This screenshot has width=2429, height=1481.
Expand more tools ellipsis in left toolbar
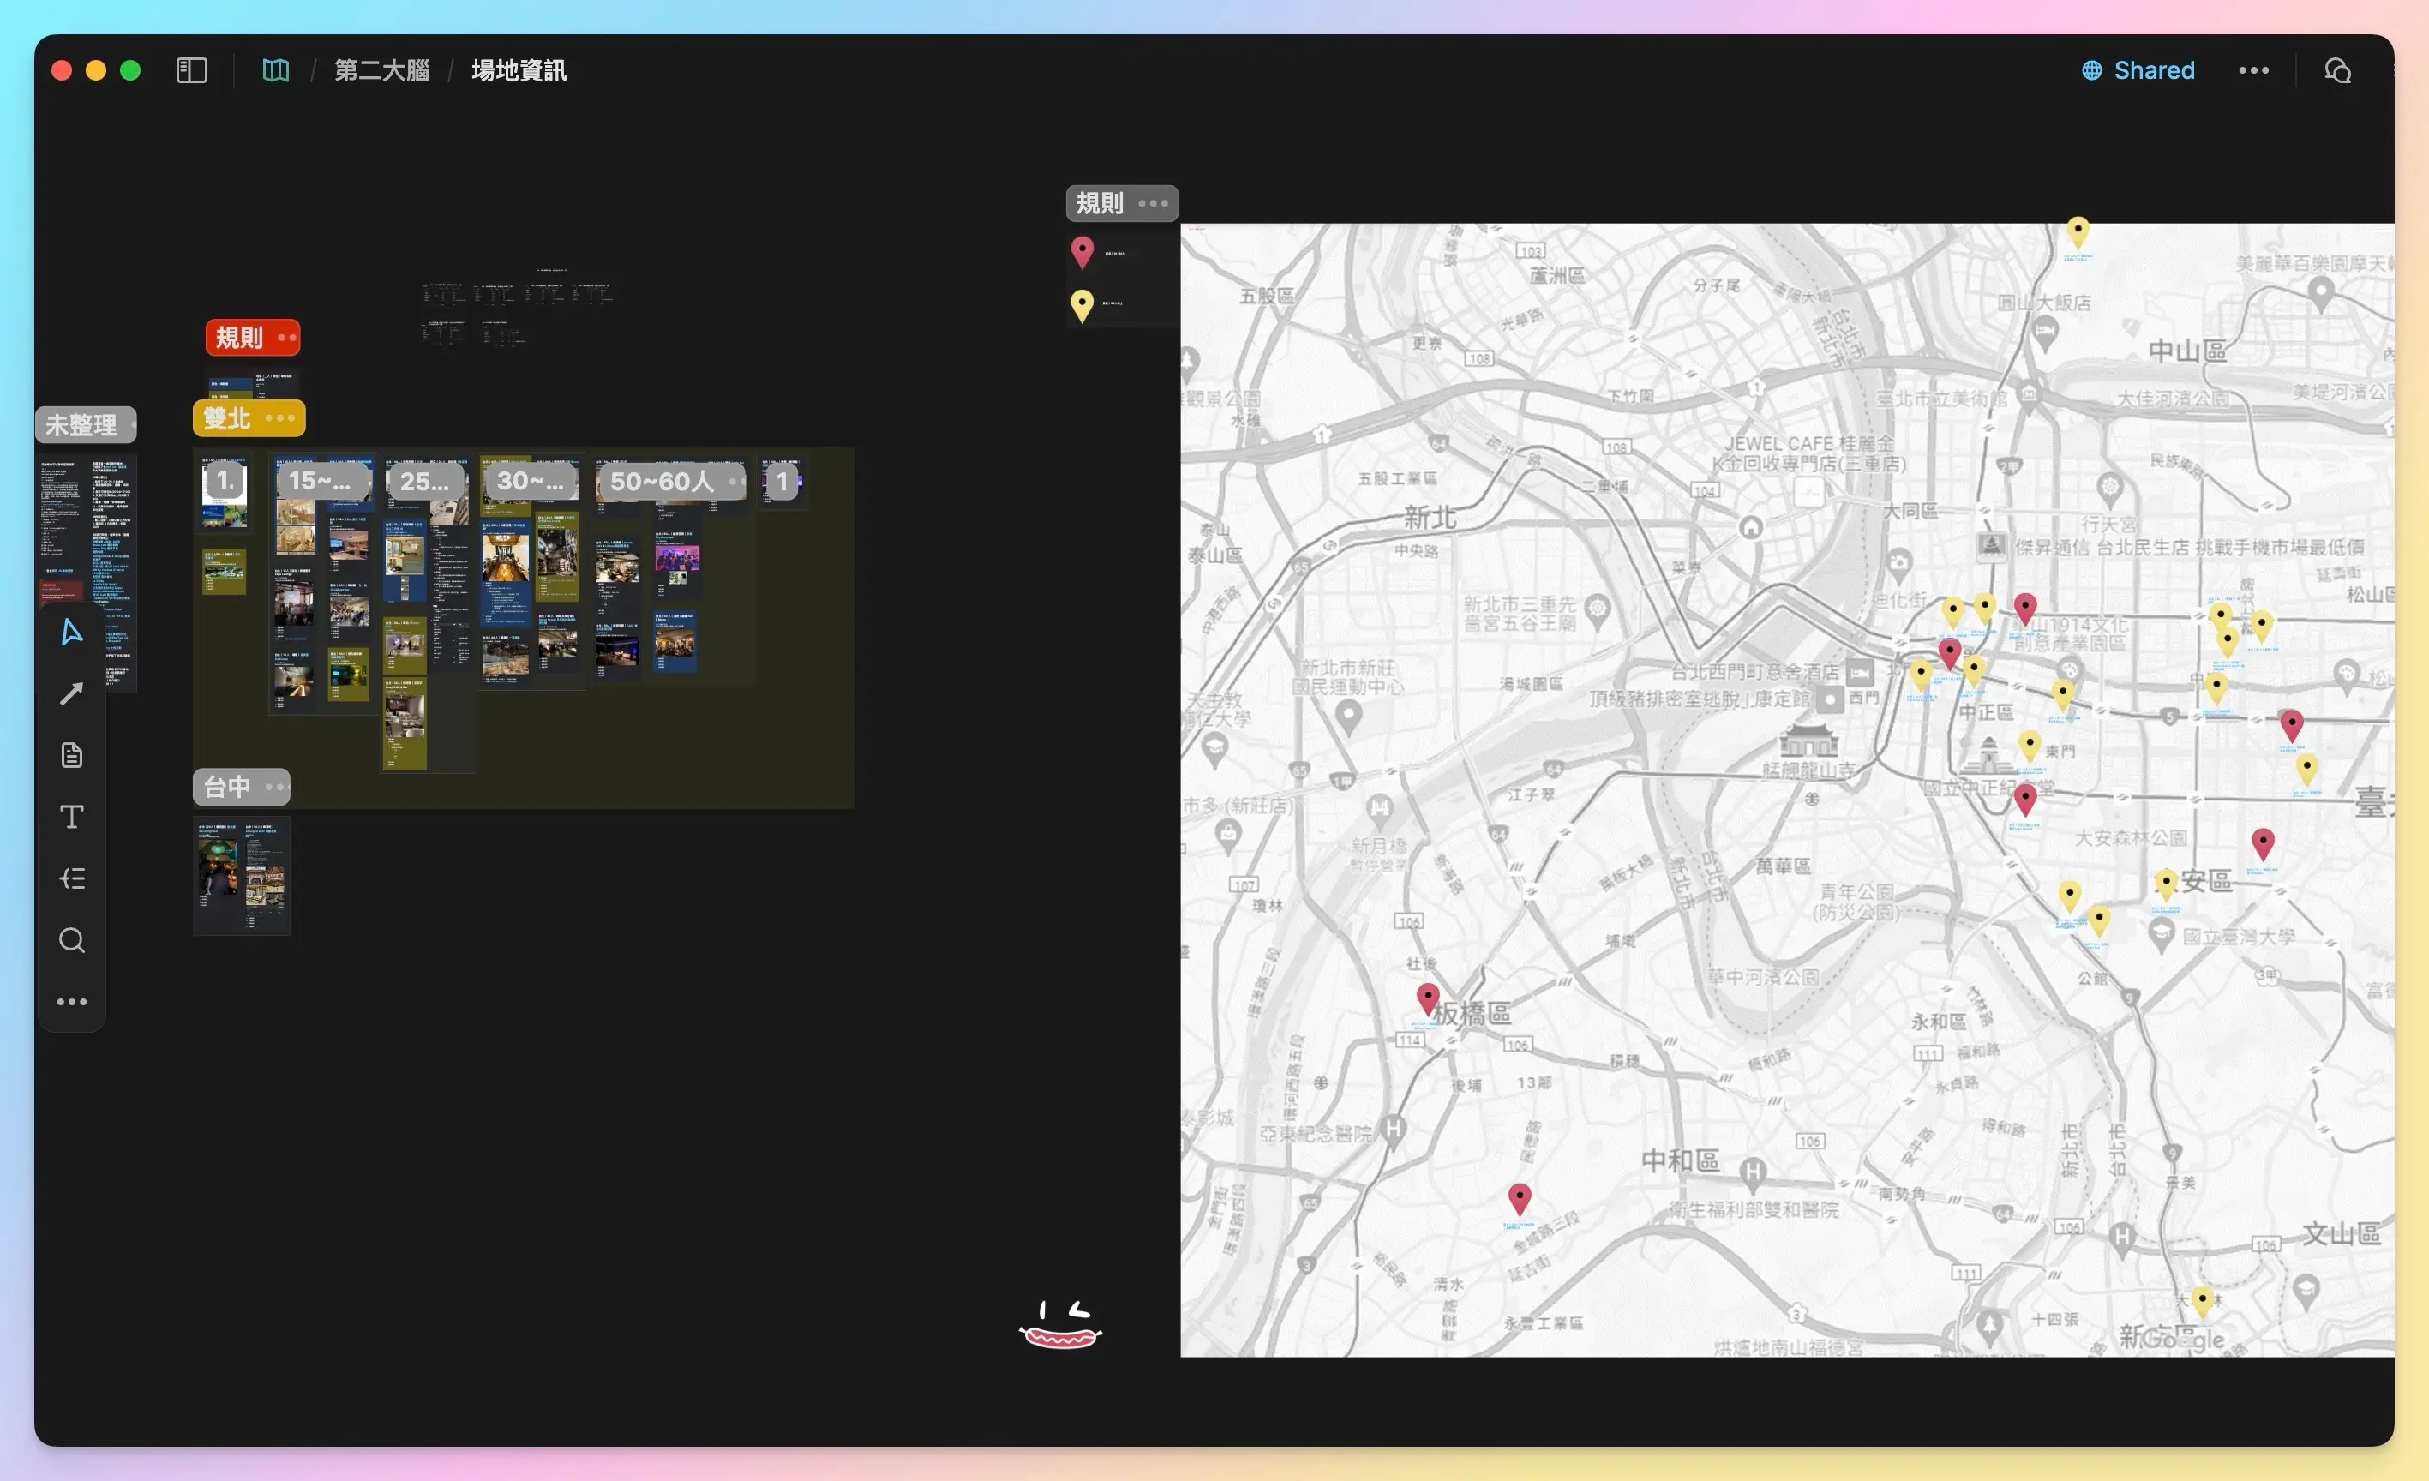[x=71, y=1002]
